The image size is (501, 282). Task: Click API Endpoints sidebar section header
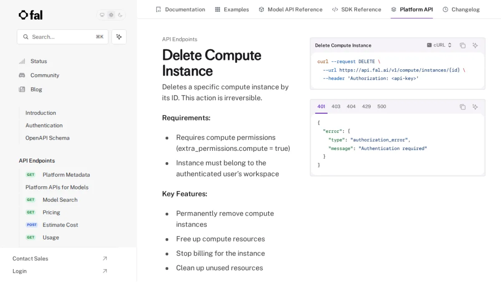[x=37, y=160]
